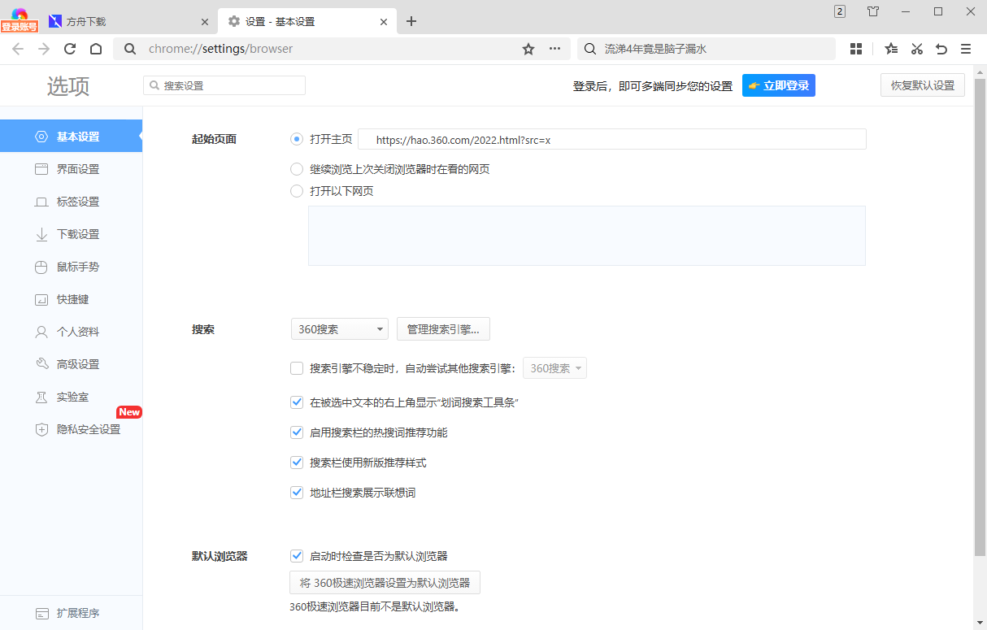The width and height of the screenshot is (987, 630).
Task: Disable 启动时检查是否为默认浏览器
Action: (297, 555)
